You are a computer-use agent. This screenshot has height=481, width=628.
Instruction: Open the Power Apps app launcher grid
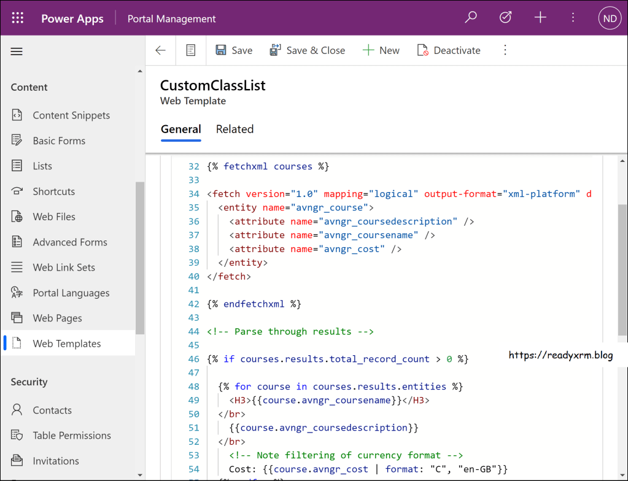pos(18,18)
